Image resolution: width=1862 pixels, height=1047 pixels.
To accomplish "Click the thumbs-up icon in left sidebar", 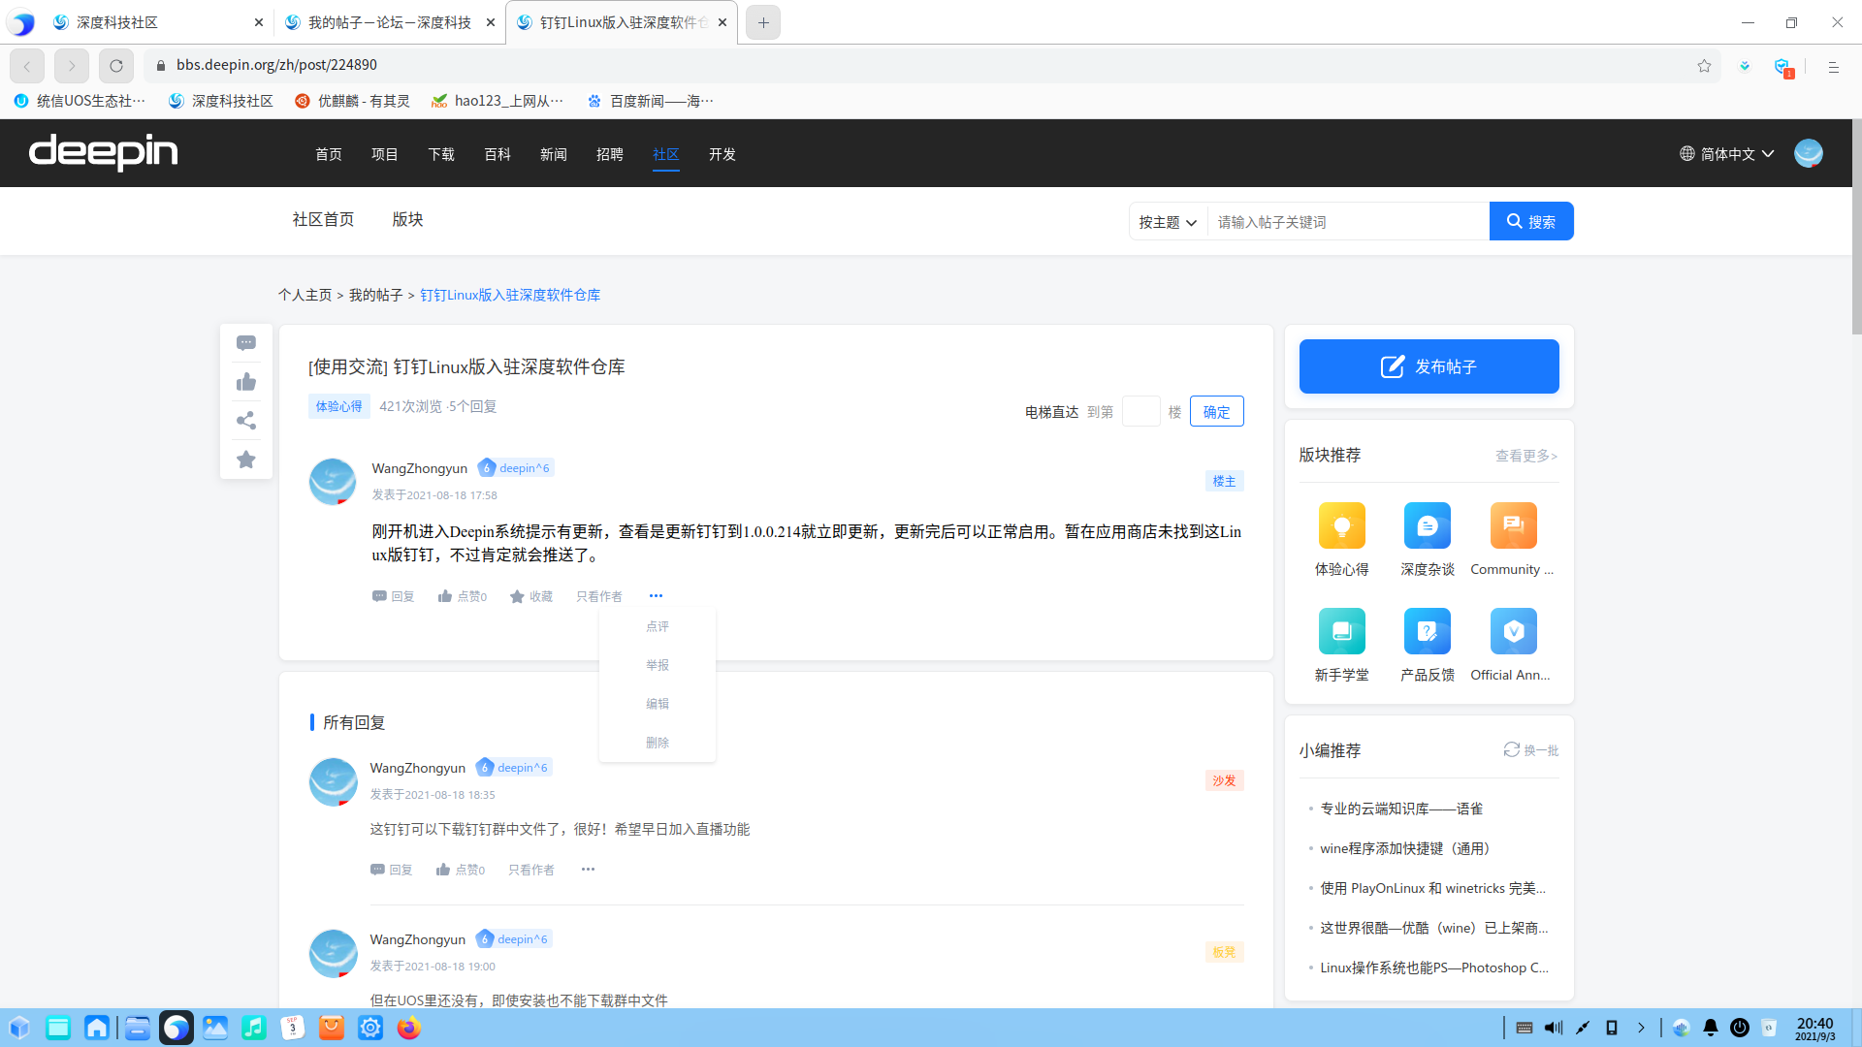I will tap(246, 382).
